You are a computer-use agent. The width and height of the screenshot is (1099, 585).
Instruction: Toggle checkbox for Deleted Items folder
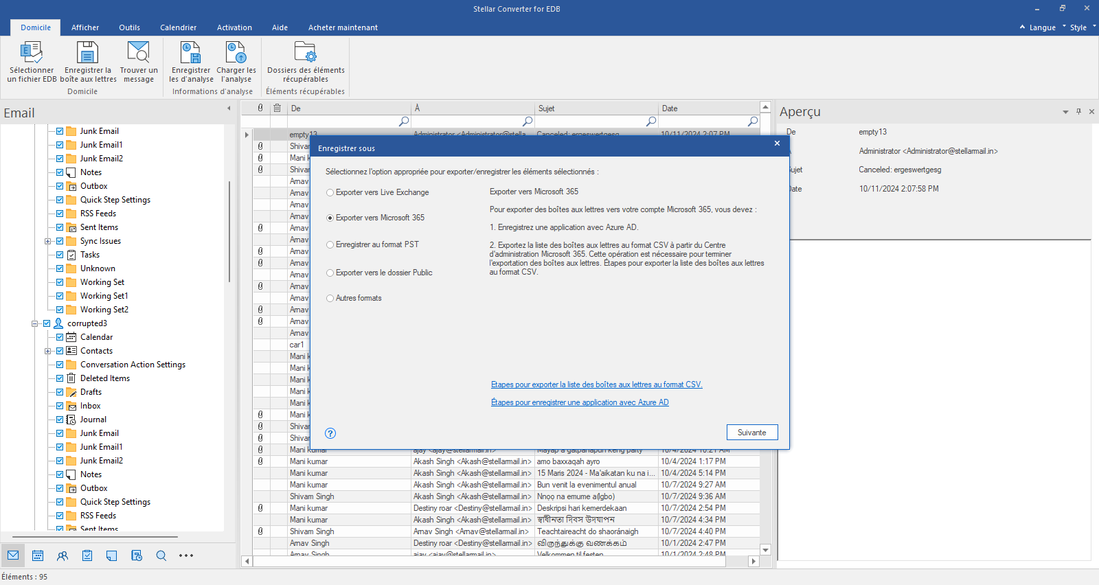coord(60,378)
